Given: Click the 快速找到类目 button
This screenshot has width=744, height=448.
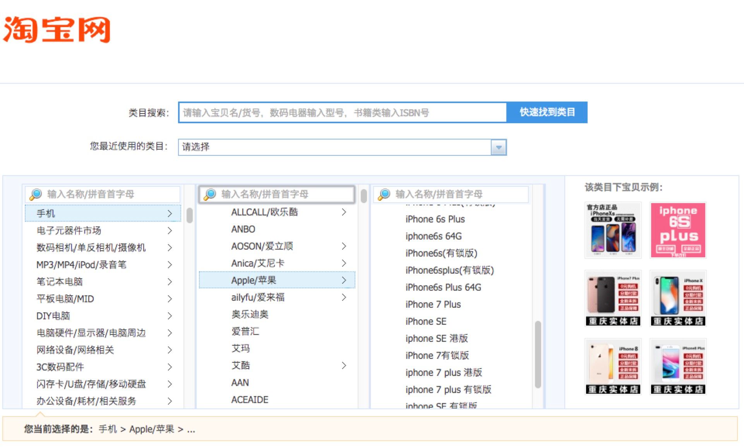Looking at the screenshot, I should (x=547, y=112).
